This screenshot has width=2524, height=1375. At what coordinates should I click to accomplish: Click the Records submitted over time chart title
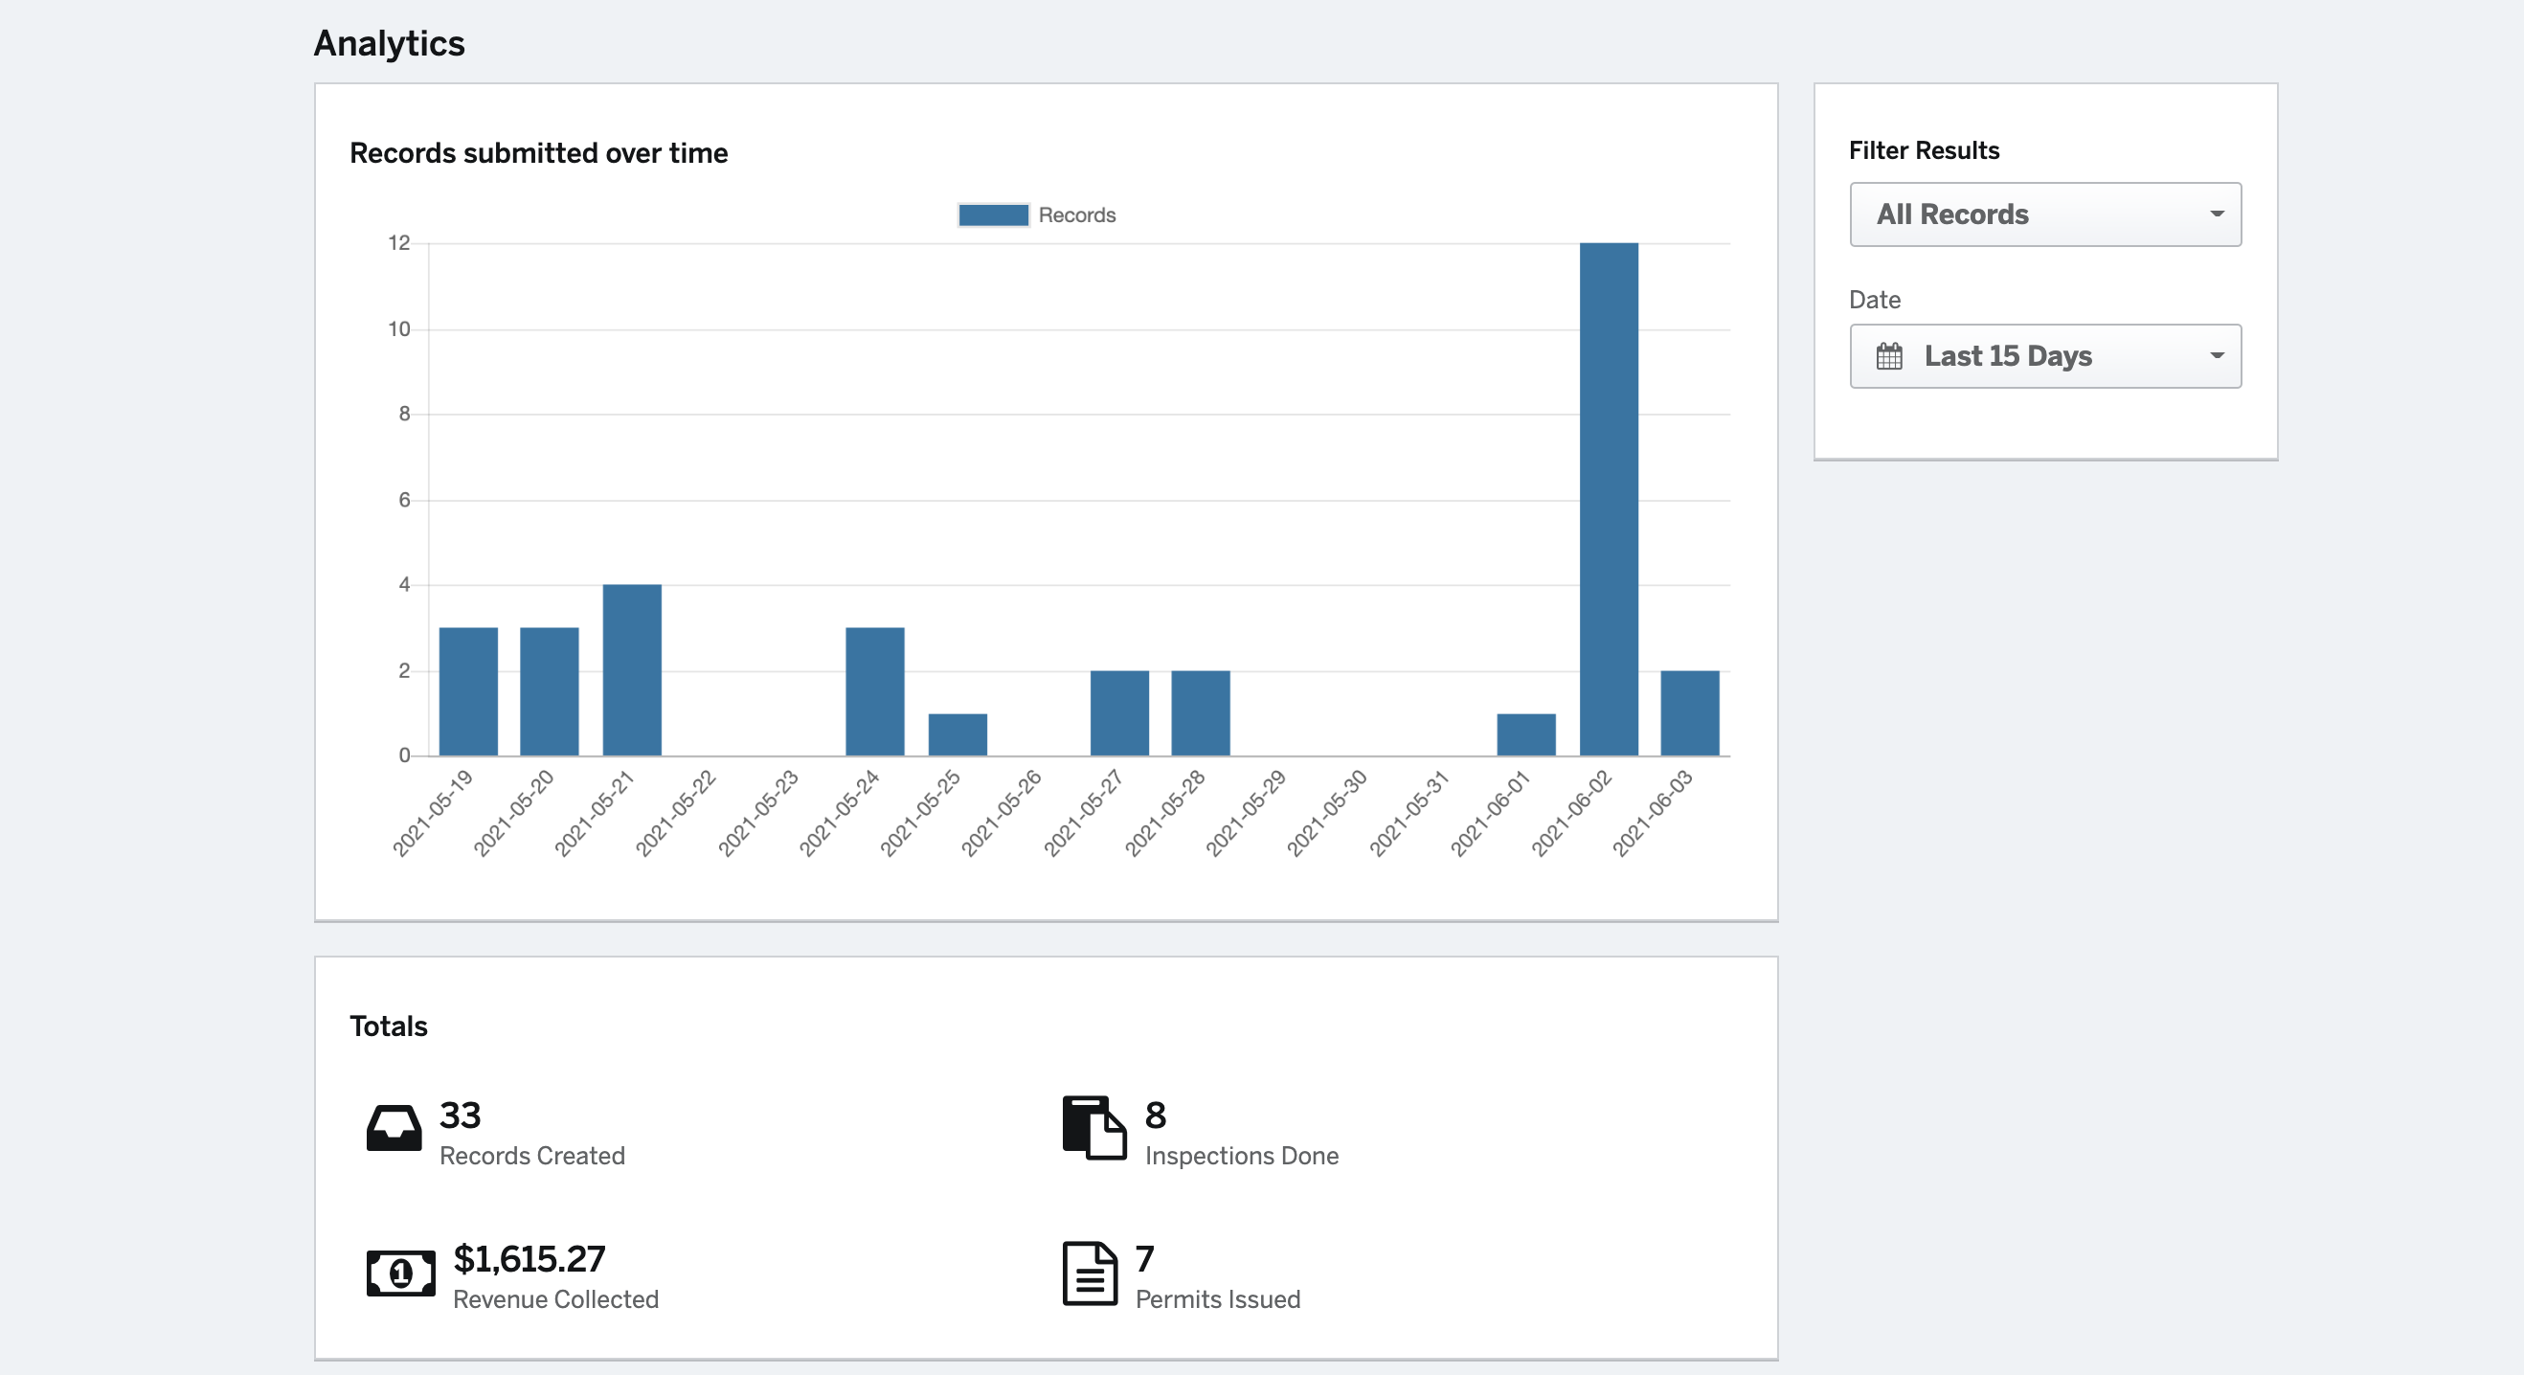(x=539, y=153)
